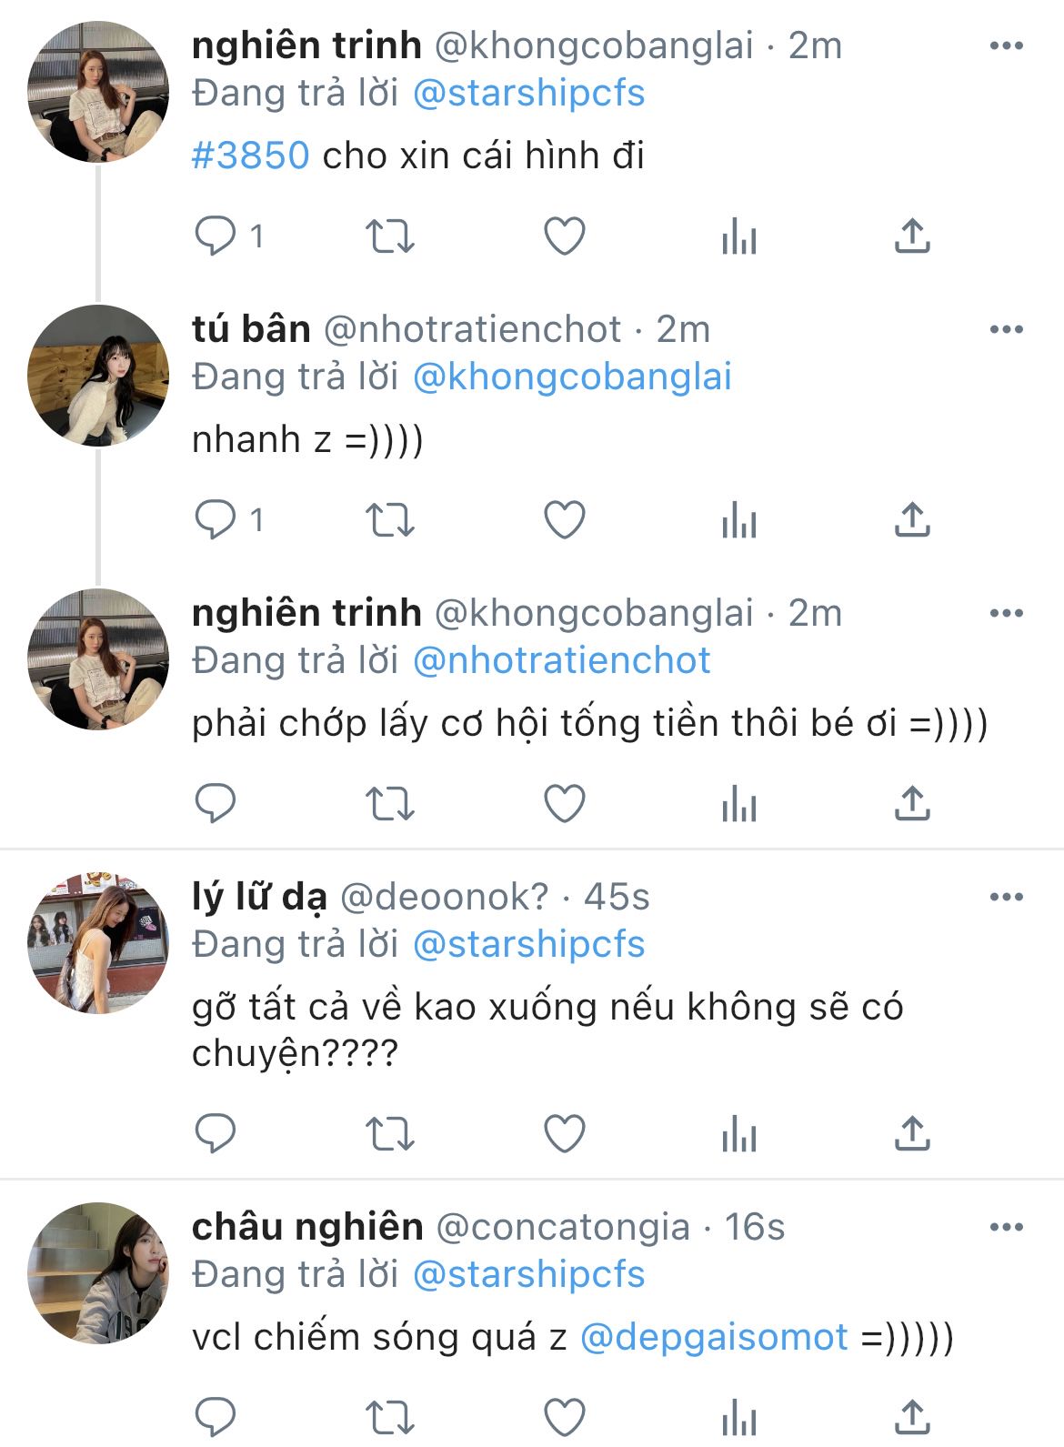The height and width of the screenshot is (1447, 1064).
Task: Share nghiên trinh's #3850 tweet
Action: (x=912, y=236)
